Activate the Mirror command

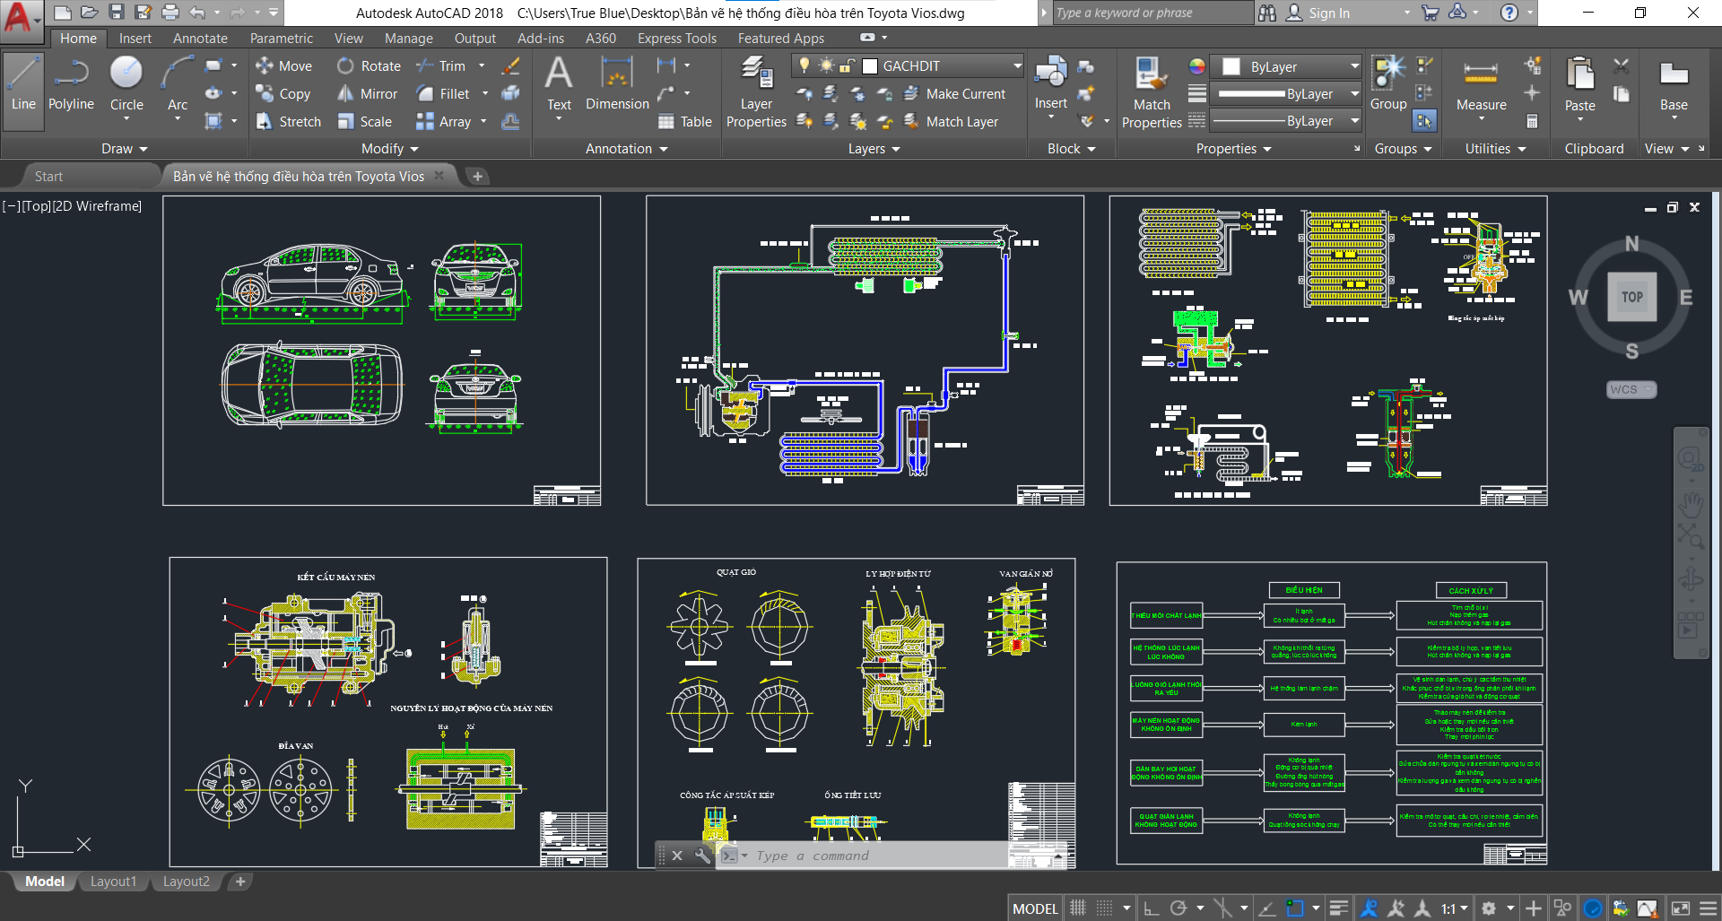[x=367, y=93]
